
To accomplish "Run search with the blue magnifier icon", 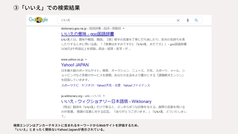I will point(196,20).
